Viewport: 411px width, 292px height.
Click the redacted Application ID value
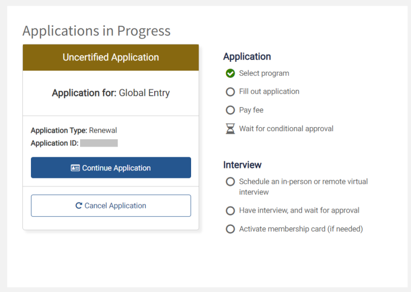[x=99, y=143]
